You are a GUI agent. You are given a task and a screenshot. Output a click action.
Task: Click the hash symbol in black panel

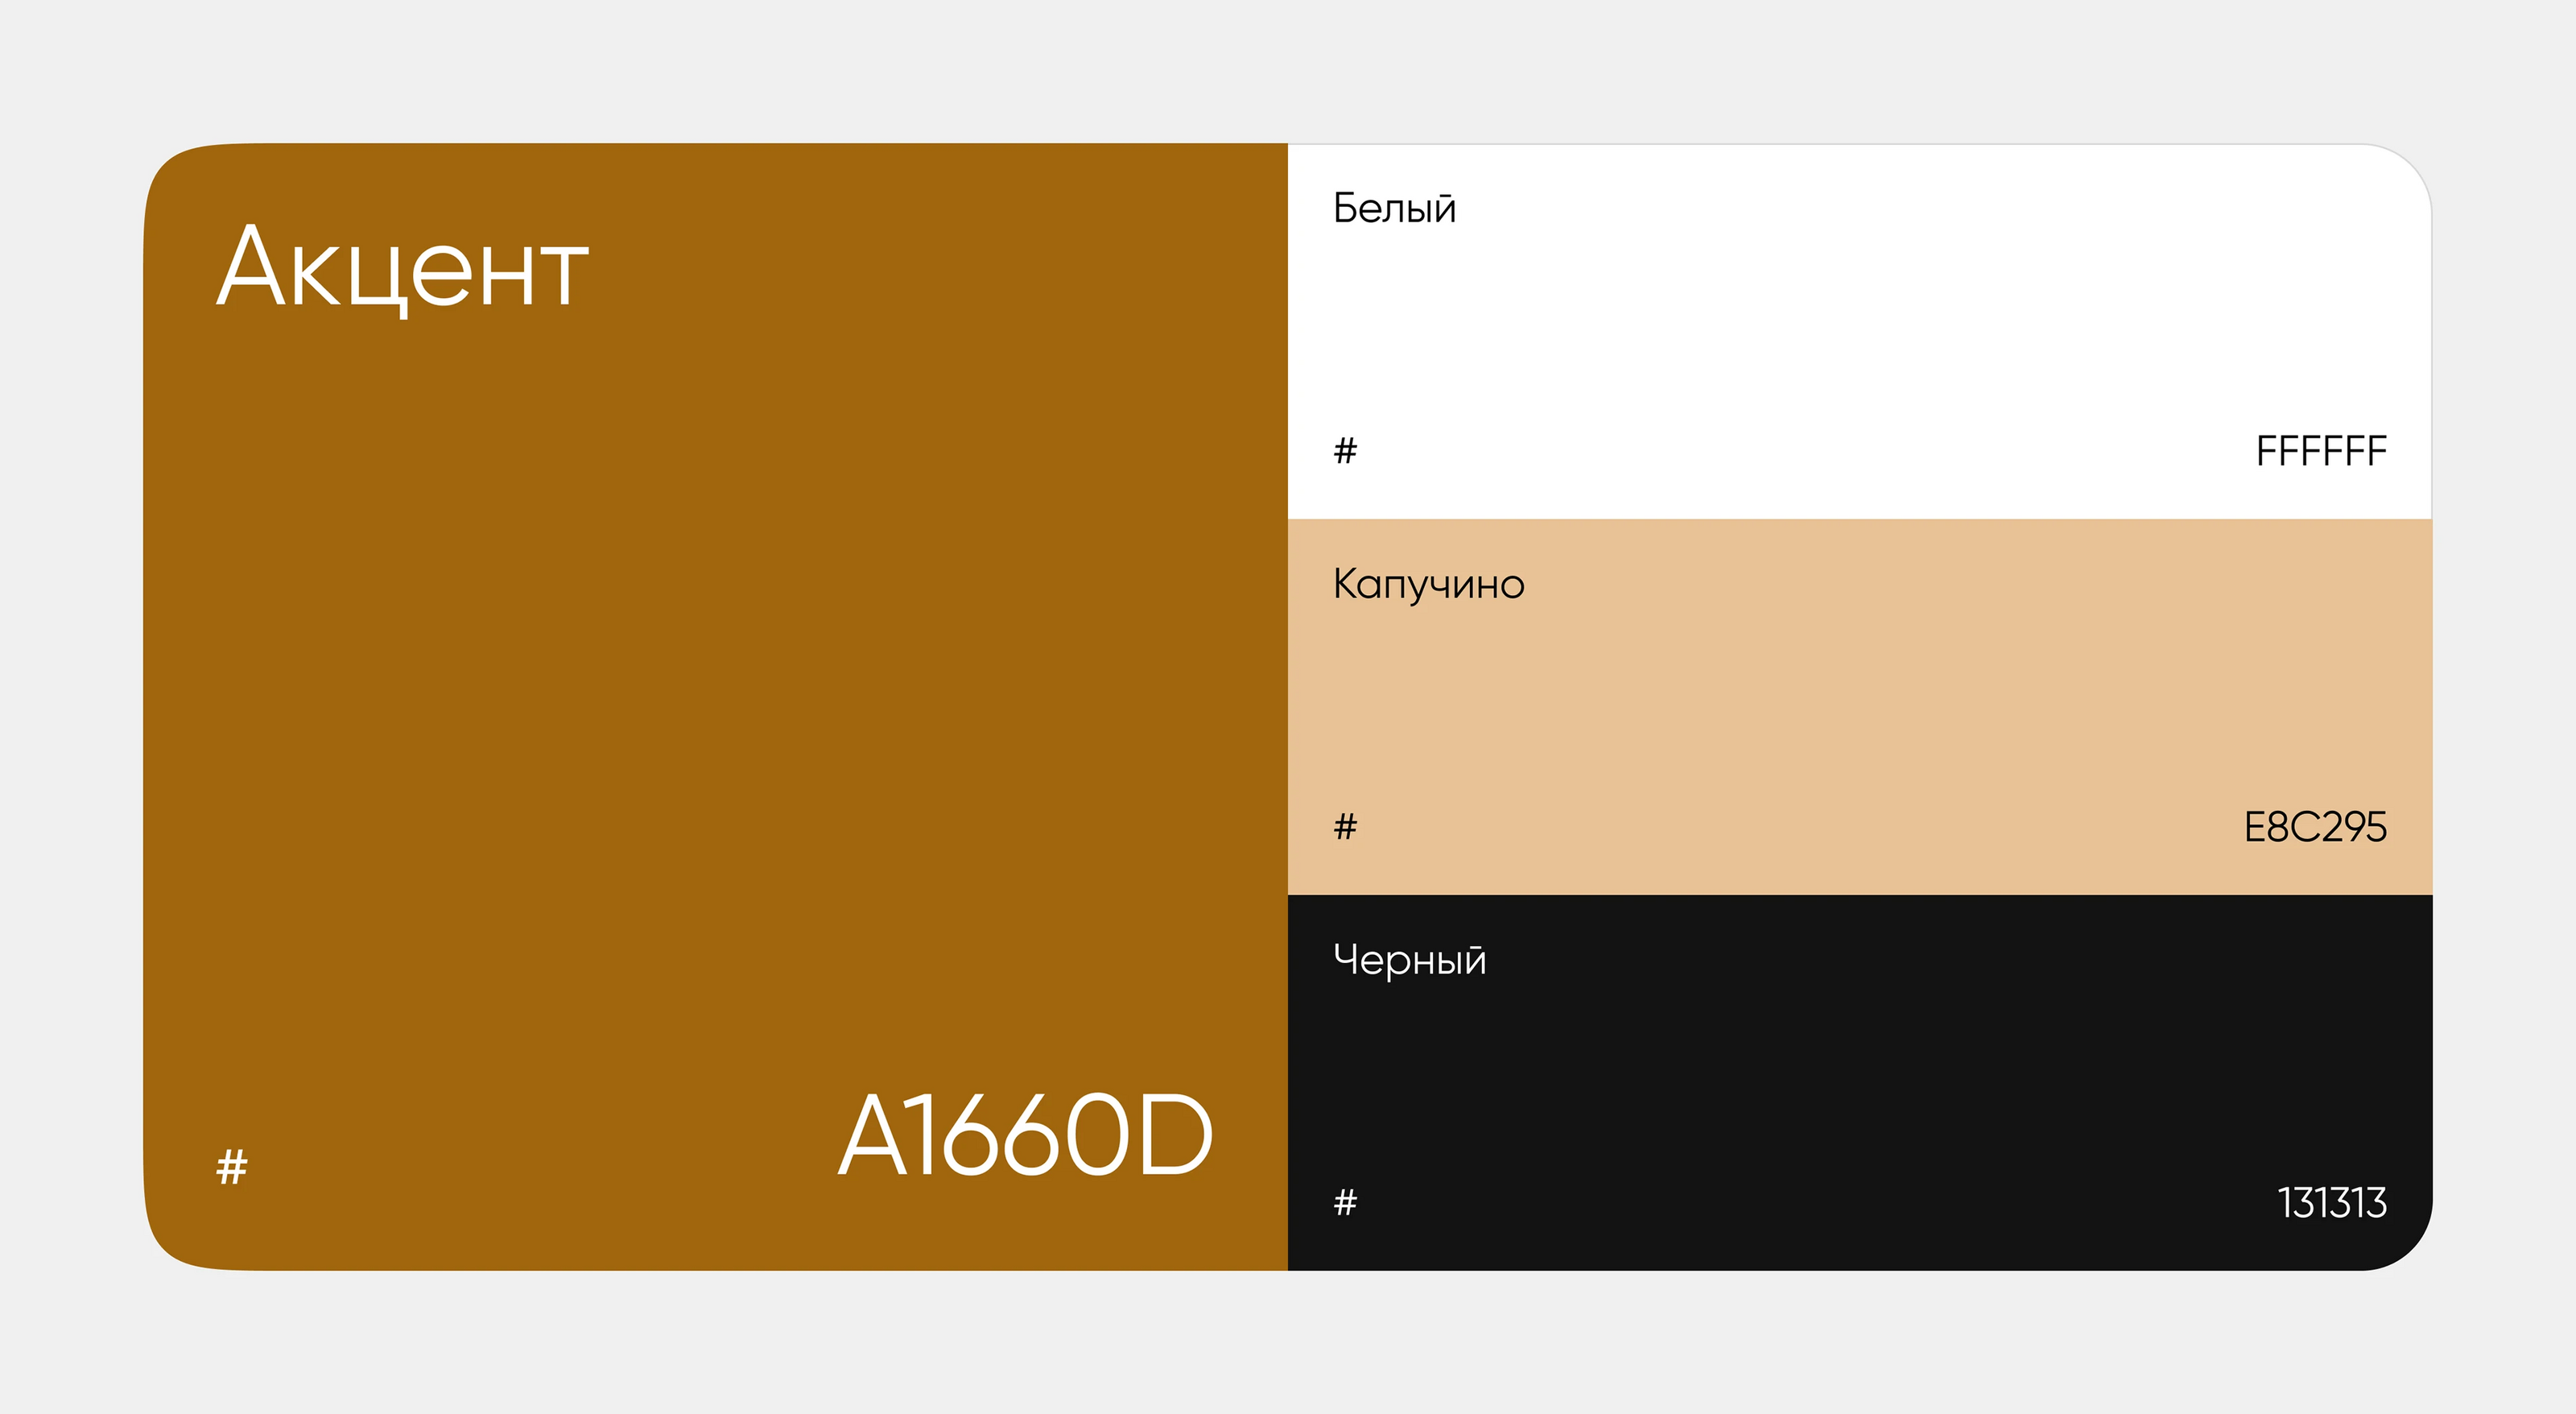pos(1345,1202)
